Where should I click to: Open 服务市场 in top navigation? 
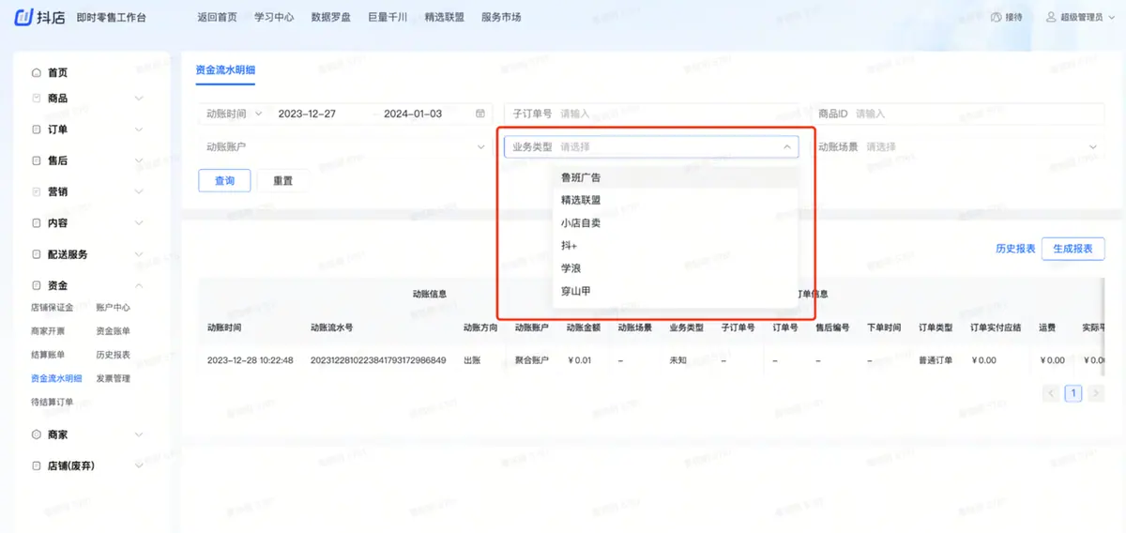click(501, 17)
